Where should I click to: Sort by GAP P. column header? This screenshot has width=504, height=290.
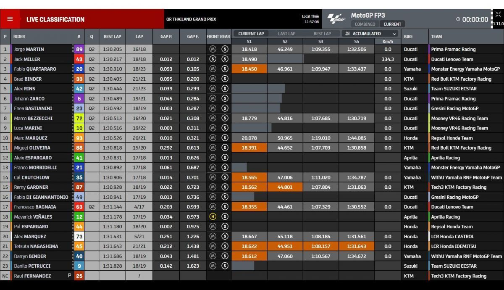(x=166, y=37)
